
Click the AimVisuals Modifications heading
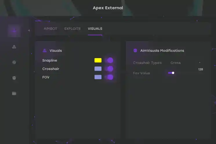tap(162, 51)
